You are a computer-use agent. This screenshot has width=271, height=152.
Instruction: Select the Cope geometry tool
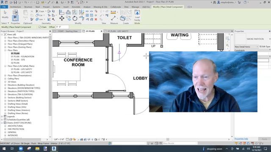point(40,11)
